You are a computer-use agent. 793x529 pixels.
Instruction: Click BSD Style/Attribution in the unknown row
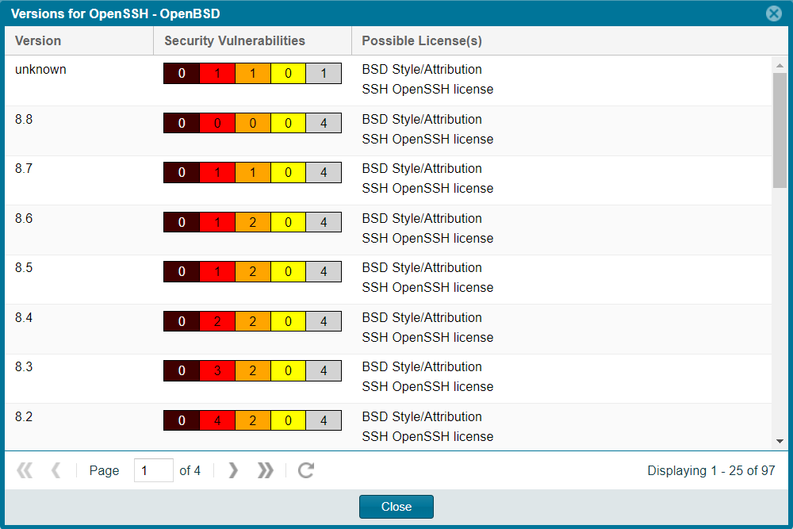click(422, 69)
